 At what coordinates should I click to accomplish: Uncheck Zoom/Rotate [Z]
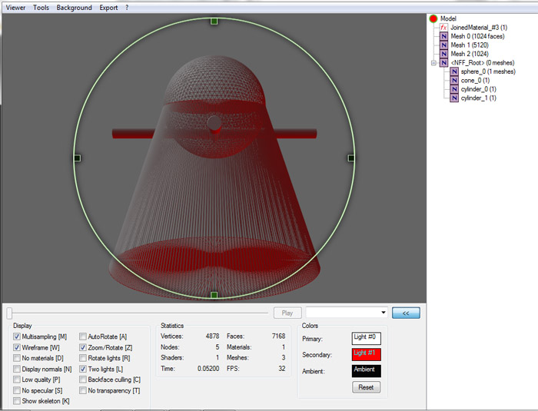click(83, 347)
